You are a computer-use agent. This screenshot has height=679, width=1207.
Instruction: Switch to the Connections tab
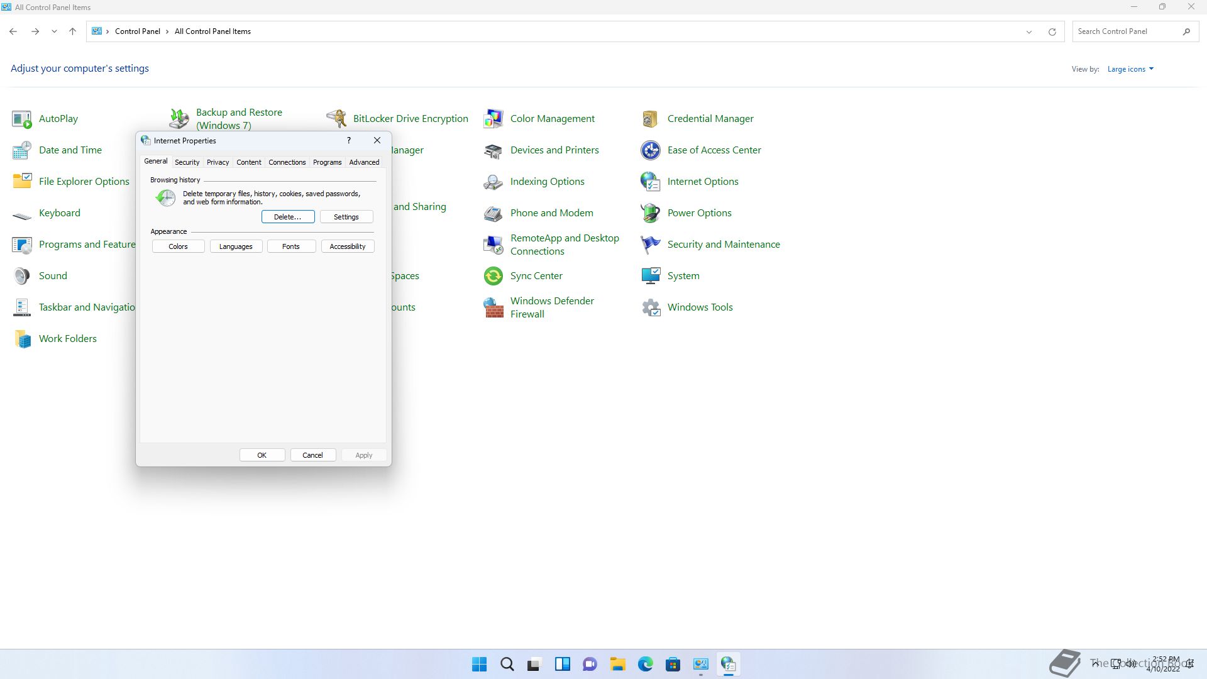click(287, 162)
